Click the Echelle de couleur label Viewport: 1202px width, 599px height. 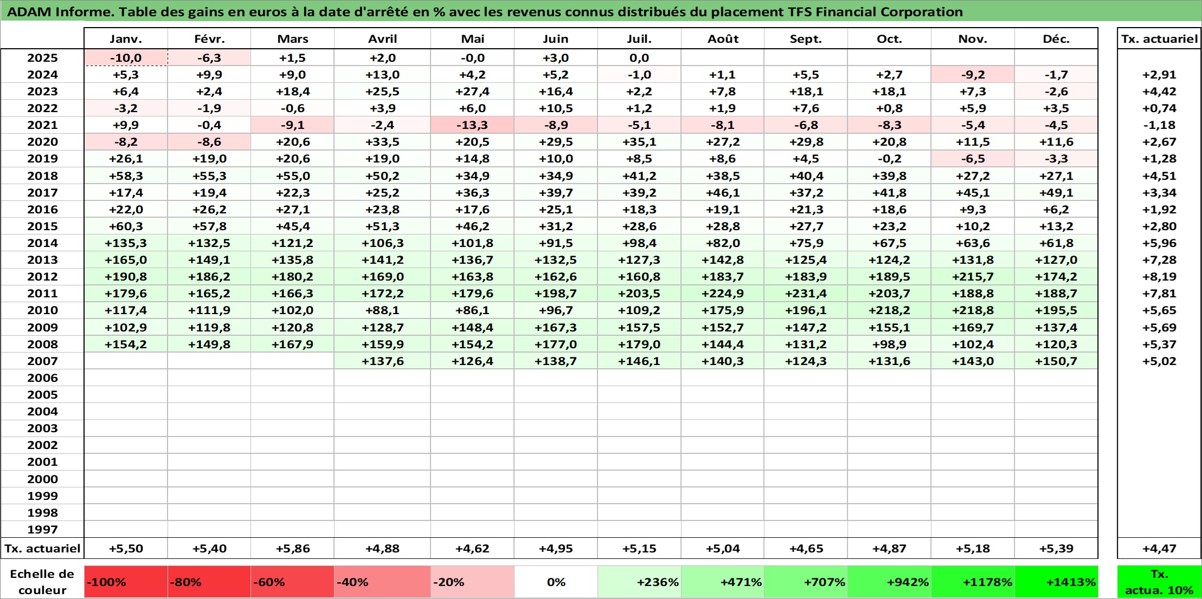click(42, 582)
